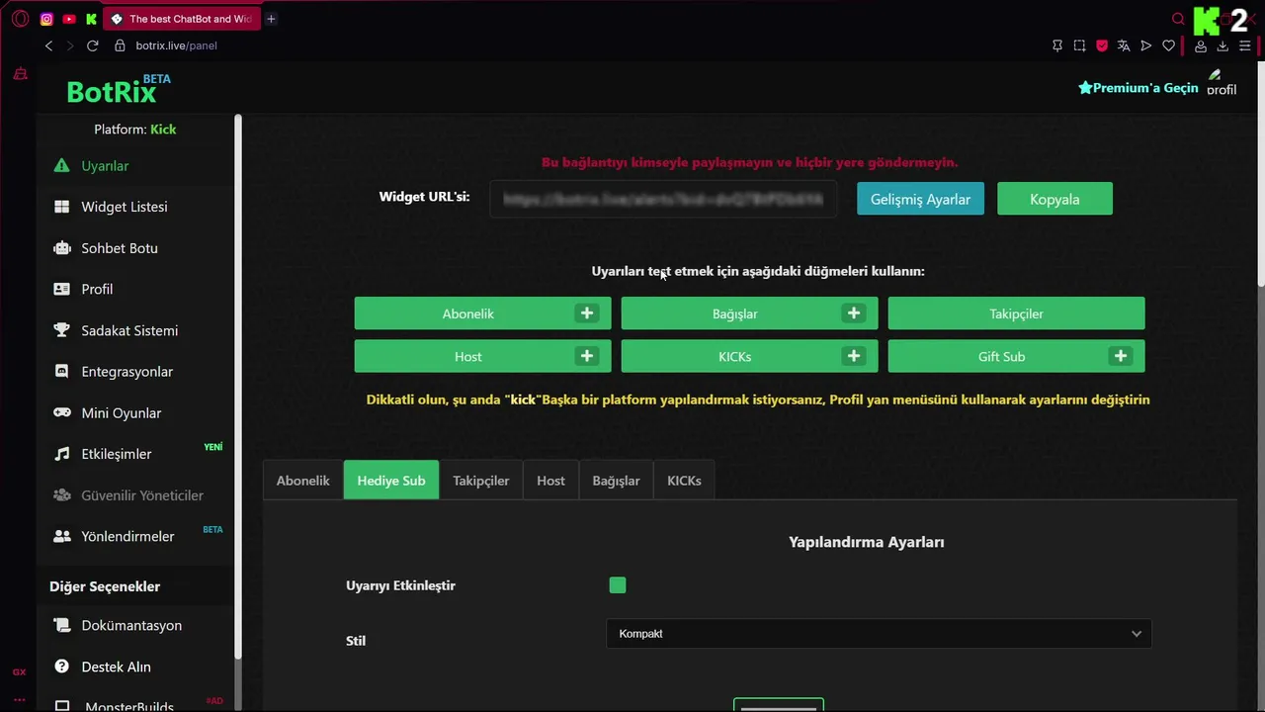
Task: Open the Opera main menu icon
Action: [x=20, y=19]
